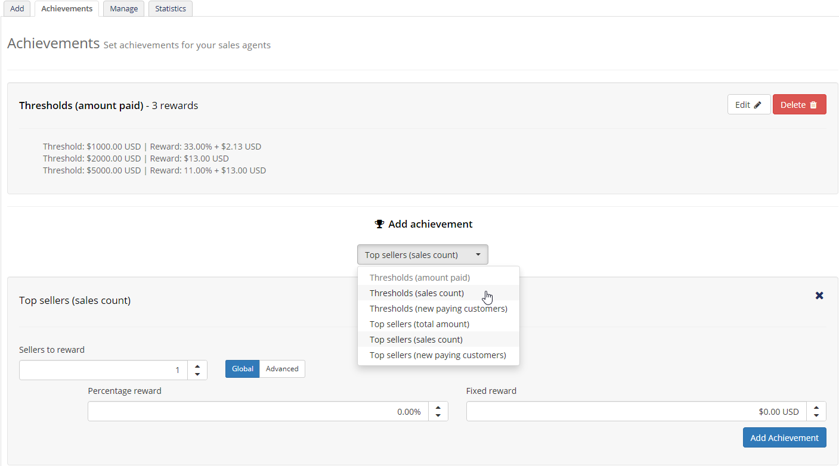The image size is (839, 466).
Task: Open the achievement type dropdown
Action: coord(422,254)
